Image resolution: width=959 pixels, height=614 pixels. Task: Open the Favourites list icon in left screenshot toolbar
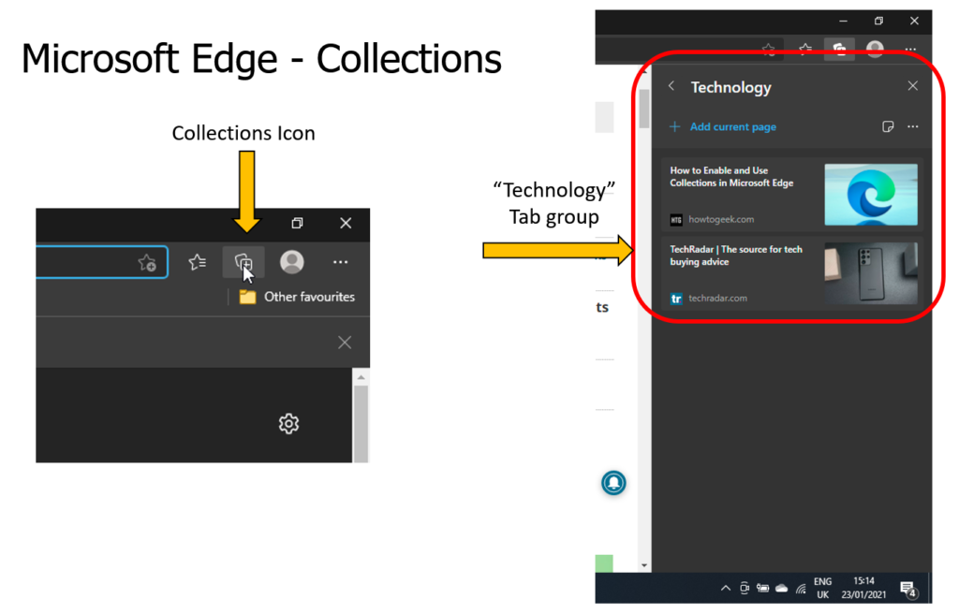point(197,262)
